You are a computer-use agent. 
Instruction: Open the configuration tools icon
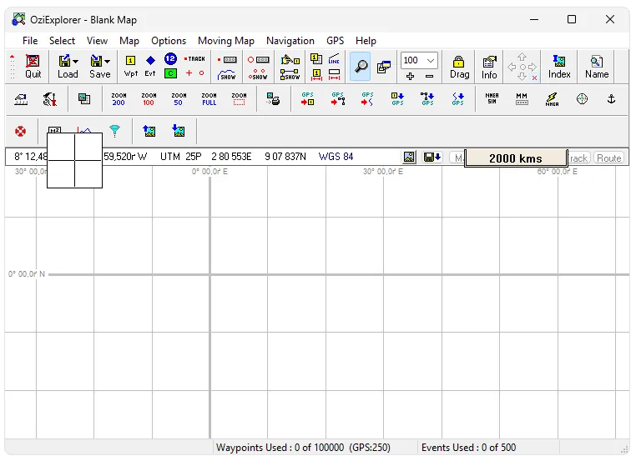(50, 99)
